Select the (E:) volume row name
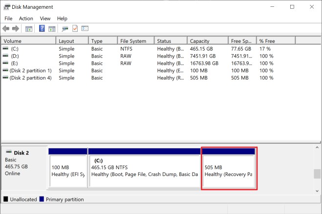322x214 pixels. 14,63
